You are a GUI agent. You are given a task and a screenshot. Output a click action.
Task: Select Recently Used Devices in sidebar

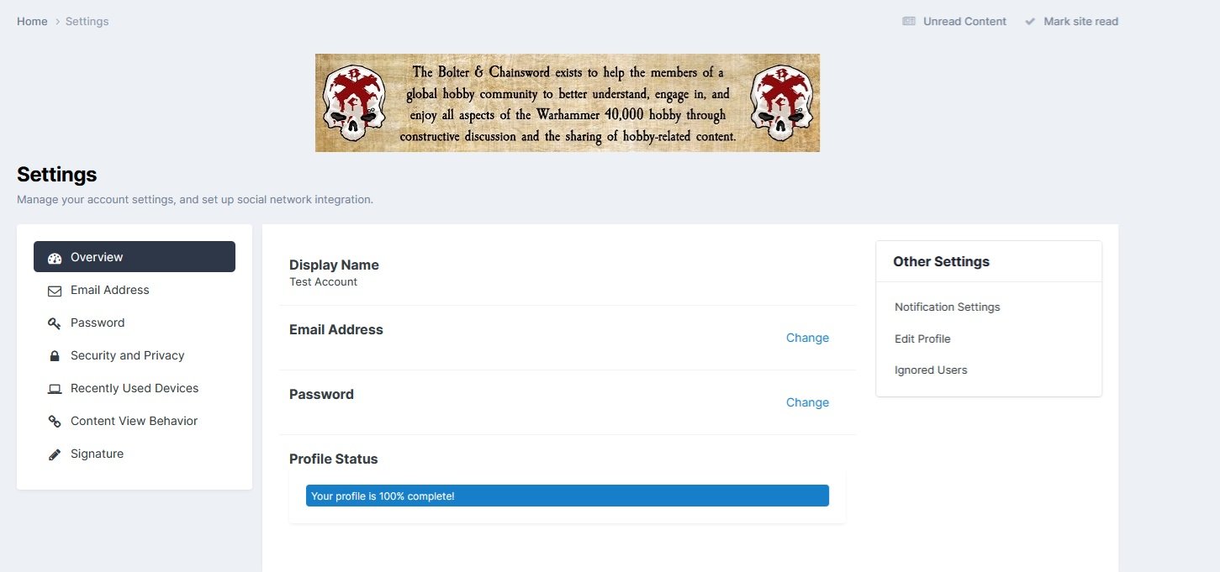pos(135,389)
